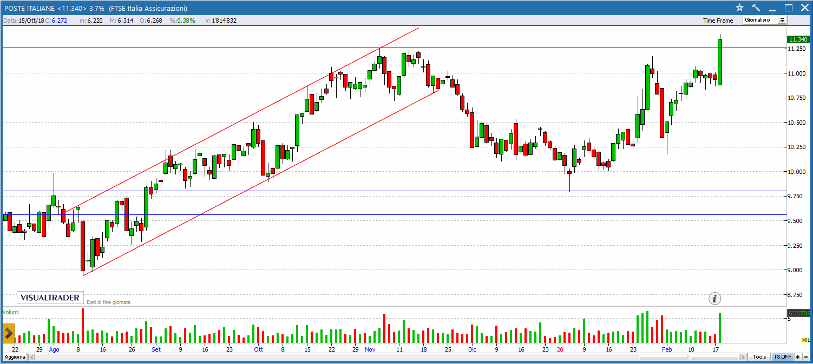The image size is (813, 364).
Task: Click the Set month label on time axis
Action: 156,349
